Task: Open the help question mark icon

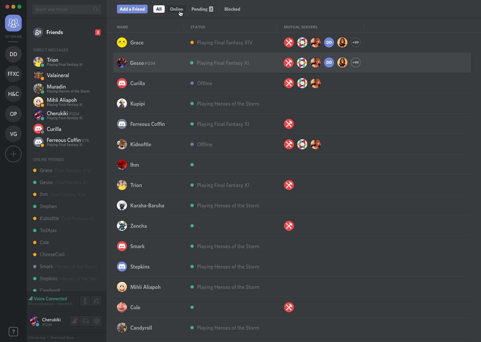Action: [x=13, y=332]
